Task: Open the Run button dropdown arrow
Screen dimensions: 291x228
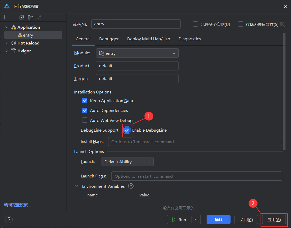Action: coord(196,220)
